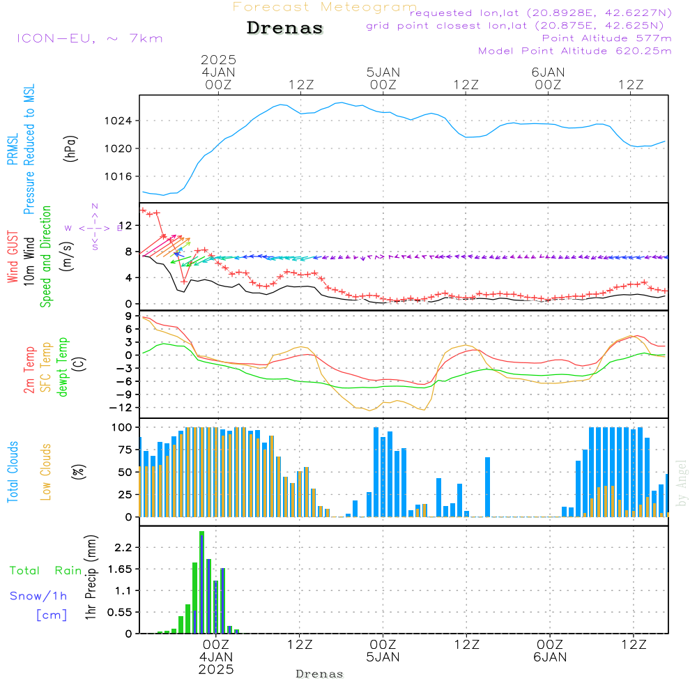Click the "1024" pressure axis value

118,121
